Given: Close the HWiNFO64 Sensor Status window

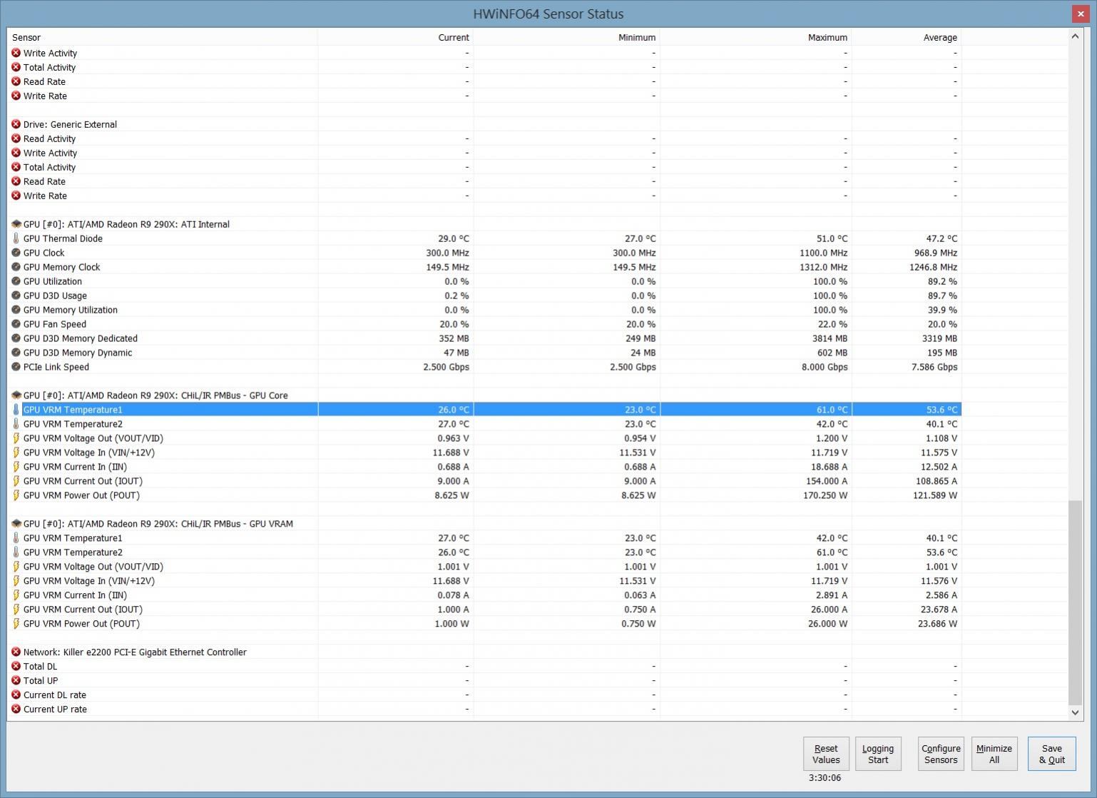Looking at the screenshot, I should (1081, 14).
